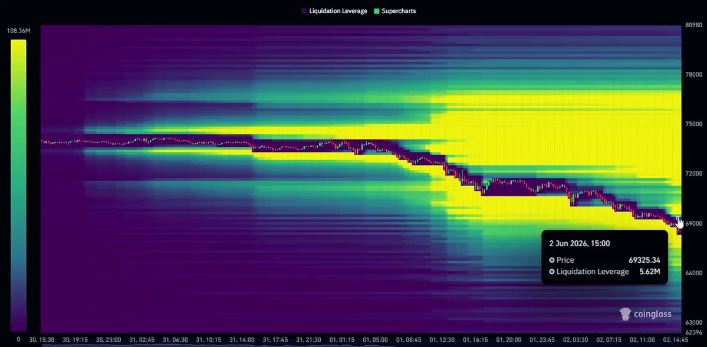
Task: Click the 01, 16:15 time axis label
Action: 475,340
